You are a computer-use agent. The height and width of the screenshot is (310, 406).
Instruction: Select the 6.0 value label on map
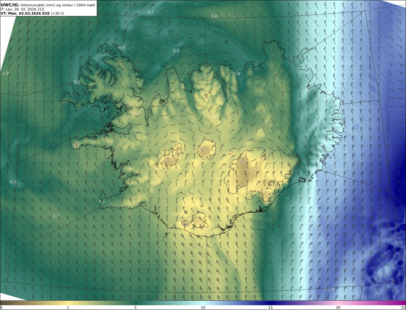point(13,182)
